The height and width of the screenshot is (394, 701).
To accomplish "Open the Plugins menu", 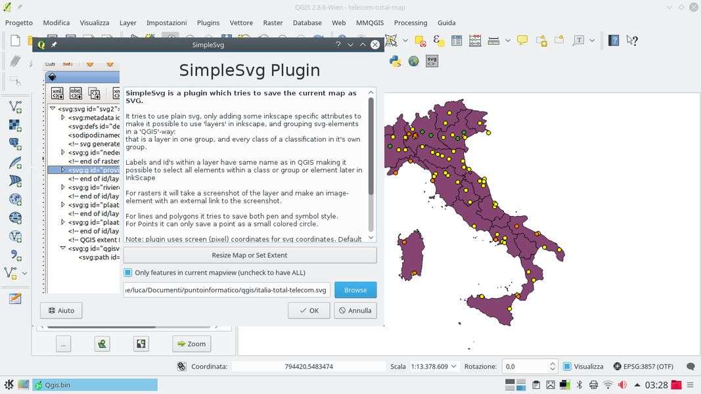I will tap(208, 22).
